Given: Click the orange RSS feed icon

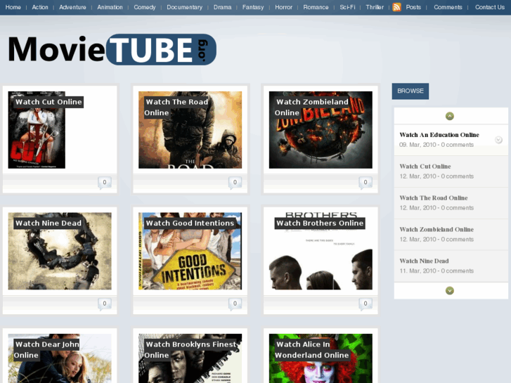Looking at the screenshot, I should coord(396,7).
